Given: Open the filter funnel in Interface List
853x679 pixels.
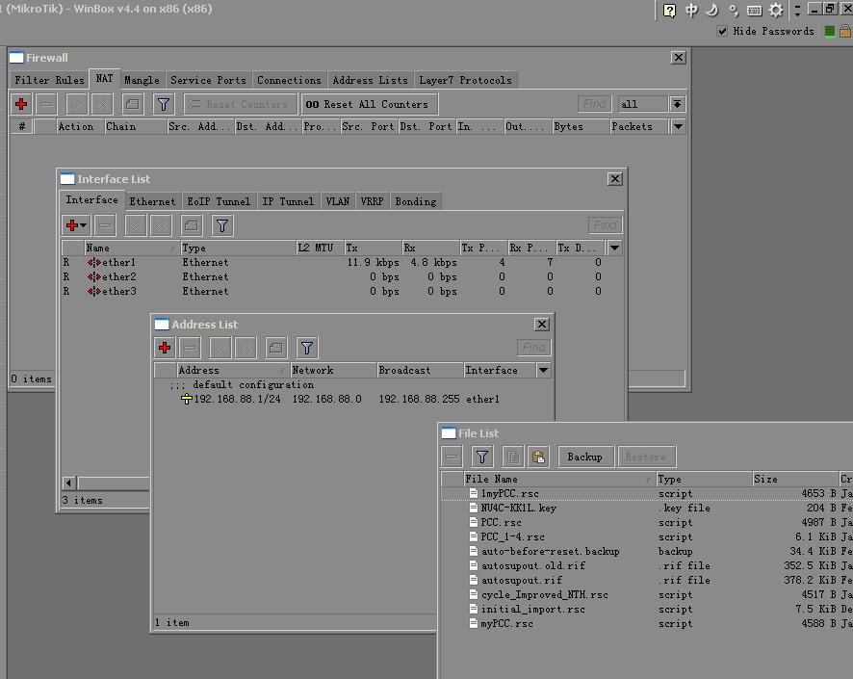Looking at the screenshot, I should (x=222, y=225).
